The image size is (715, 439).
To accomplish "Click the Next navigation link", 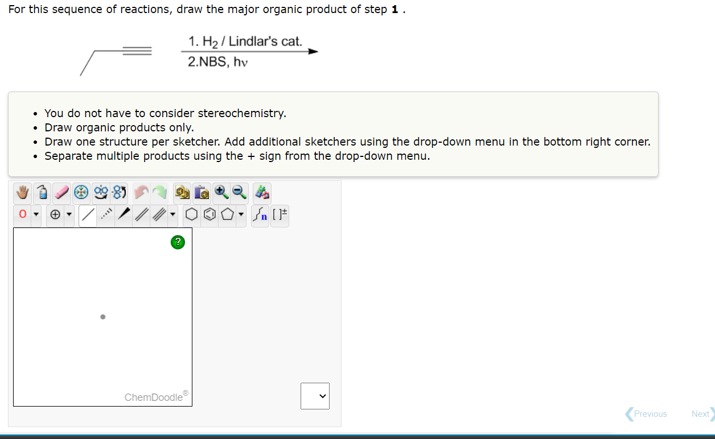I will coord(700,414).
